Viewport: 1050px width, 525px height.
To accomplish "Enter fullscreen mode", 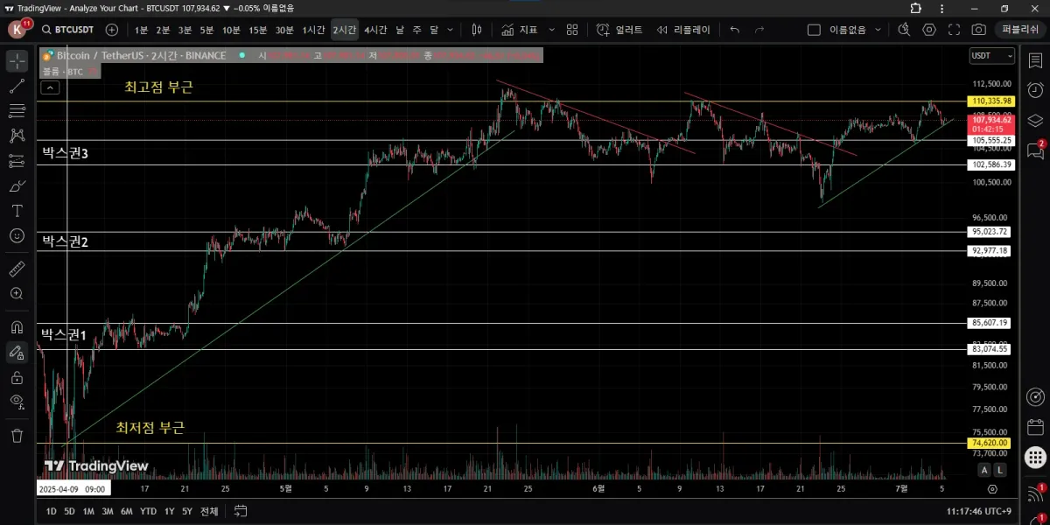I will click(x=954, y=30).
